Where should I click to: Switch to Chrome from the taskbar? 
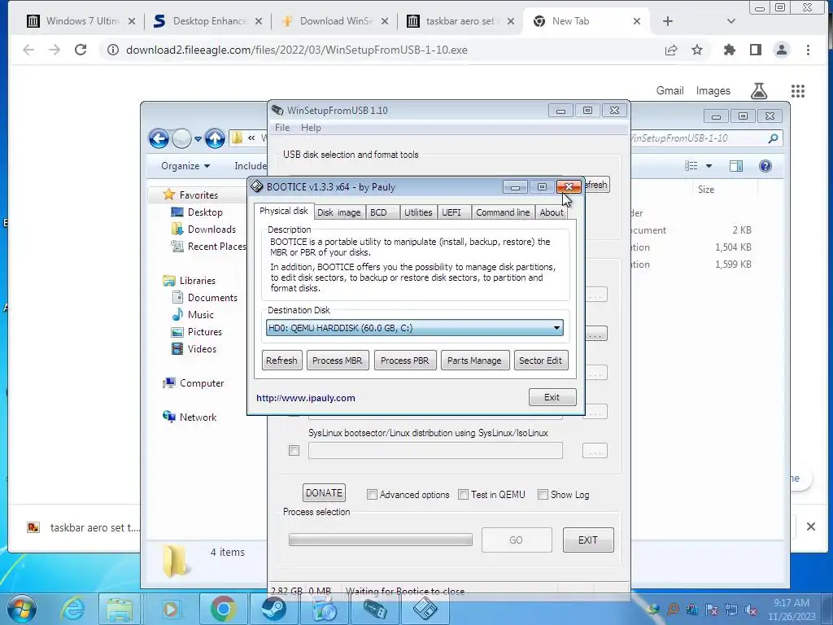click(x=223, y=609)
